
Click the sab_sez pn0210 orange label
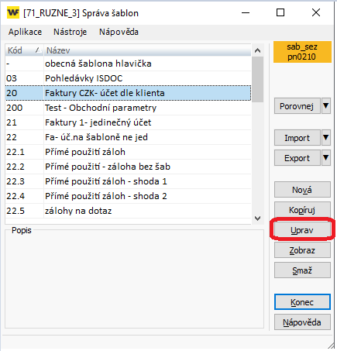point(302,52)
